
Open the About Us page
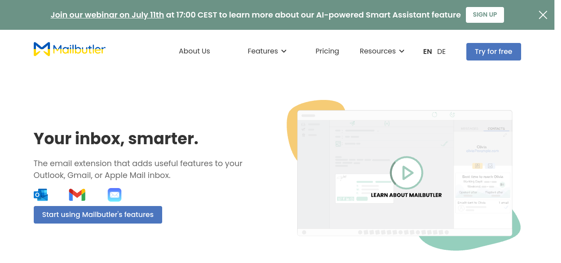pos(194,51)
